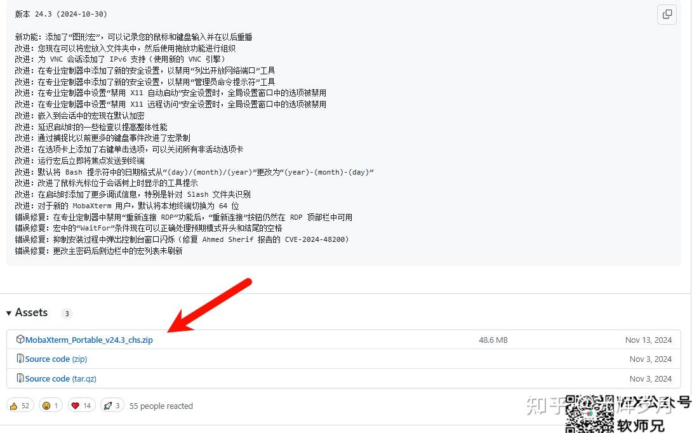The height and width of the screenshot is (433, 692).
Task: Add heart reaction with count 14
Action: click(82, 406)
